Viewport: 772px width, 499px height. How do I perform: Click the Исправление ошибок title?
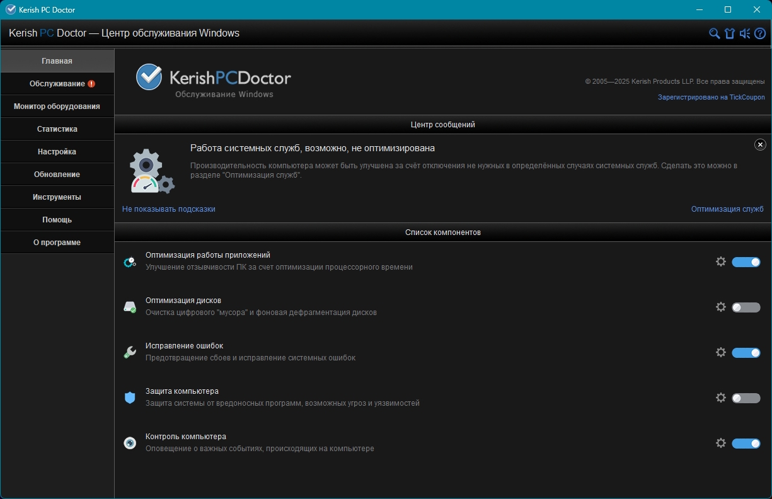coord(185,346)
